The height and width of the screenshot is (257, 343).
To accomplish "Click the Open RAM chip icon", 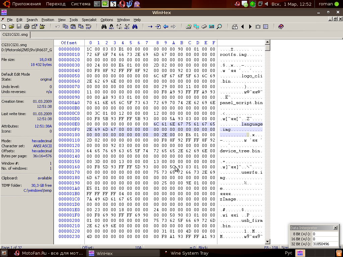I will point(204,27).
